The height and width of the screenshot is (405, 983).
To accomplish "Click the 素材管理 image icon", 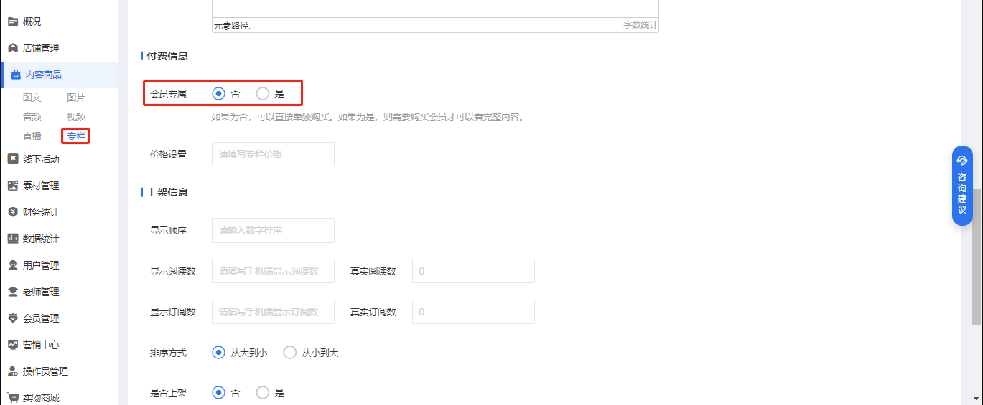I will point(13,186).
